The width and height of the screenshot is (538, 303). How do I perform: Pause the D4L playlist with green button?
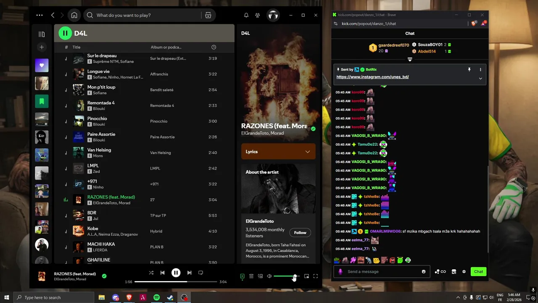[65, 33]
